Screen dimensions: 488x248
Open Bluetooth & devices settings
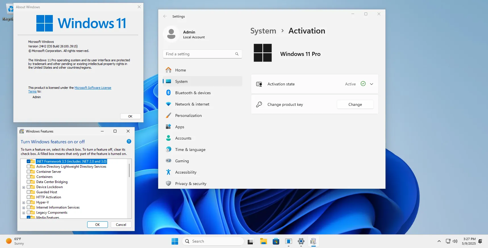(x=202, y=93)
